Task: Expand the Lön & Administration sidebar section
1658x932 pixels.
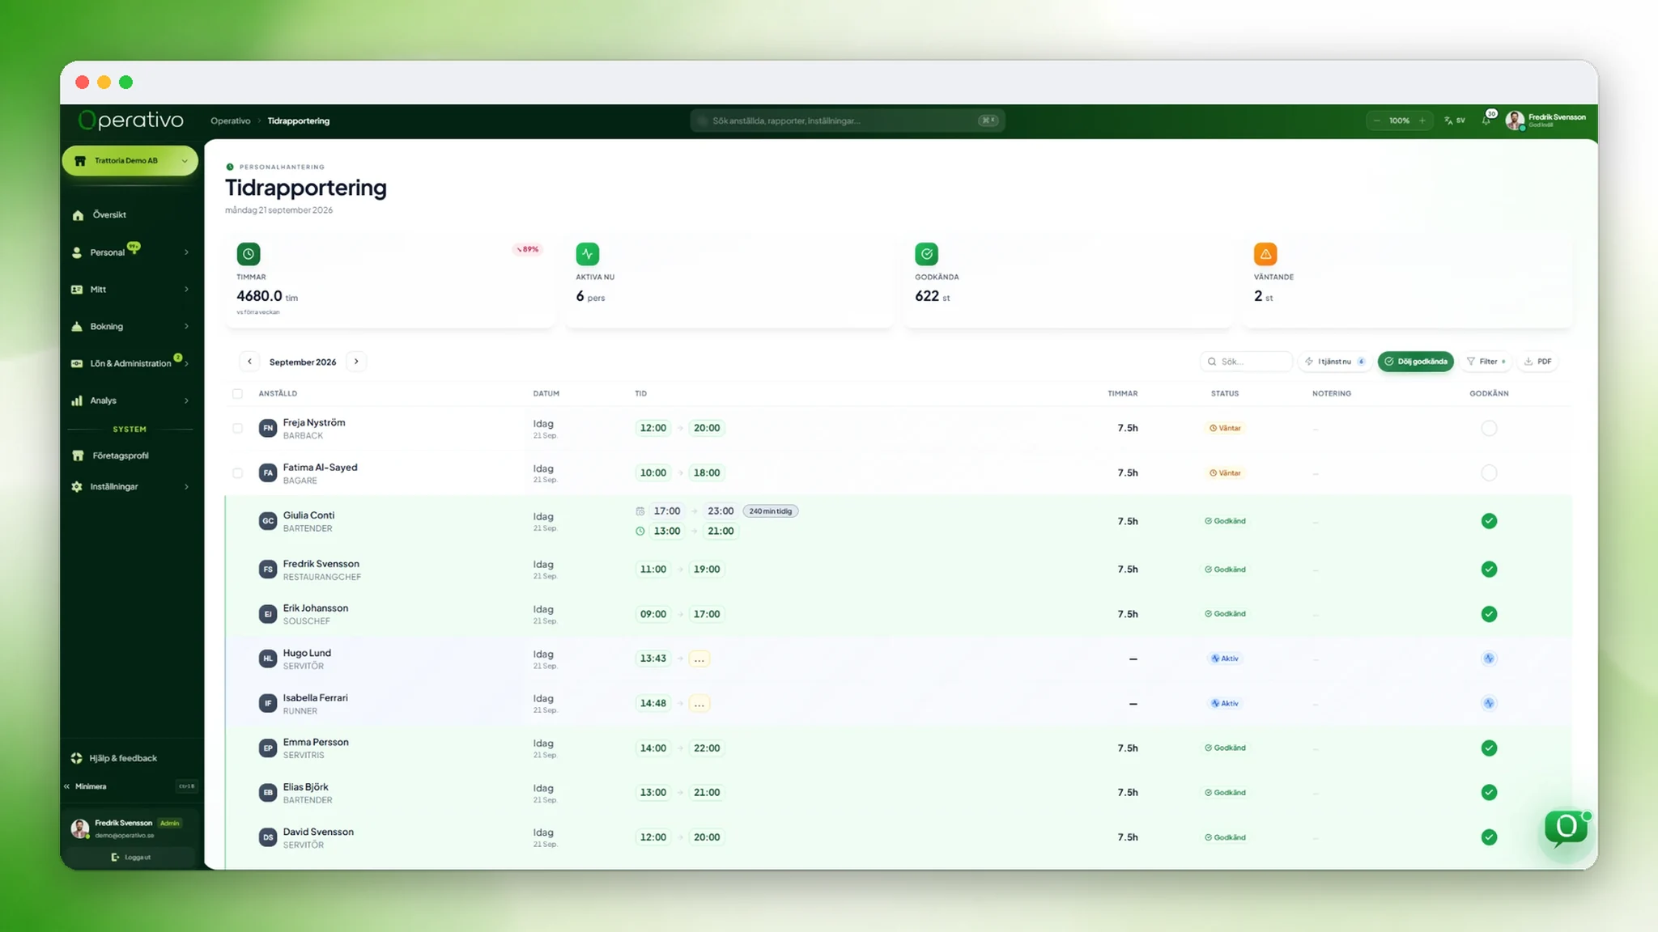Action: click(130, 363)
